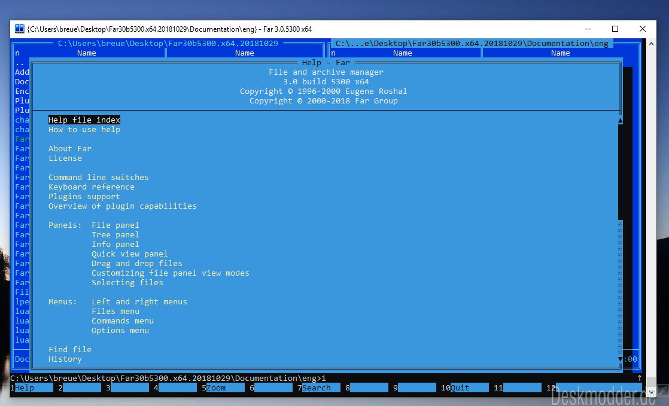Select the '..' parent directory entry
Viewport: 669px width, 406px height.
[20, 63]
